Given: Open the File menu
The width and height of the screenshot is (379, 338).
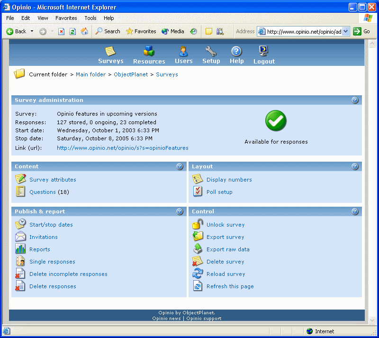Looking at the screenshot, I should 10,18.
